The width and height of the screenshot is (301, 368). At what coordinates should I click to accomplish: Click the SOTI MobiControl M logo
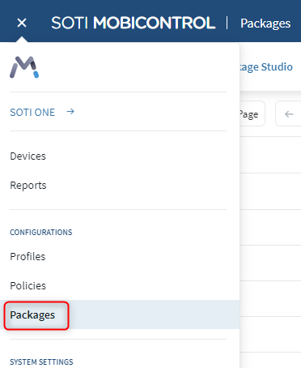(24, 67)
